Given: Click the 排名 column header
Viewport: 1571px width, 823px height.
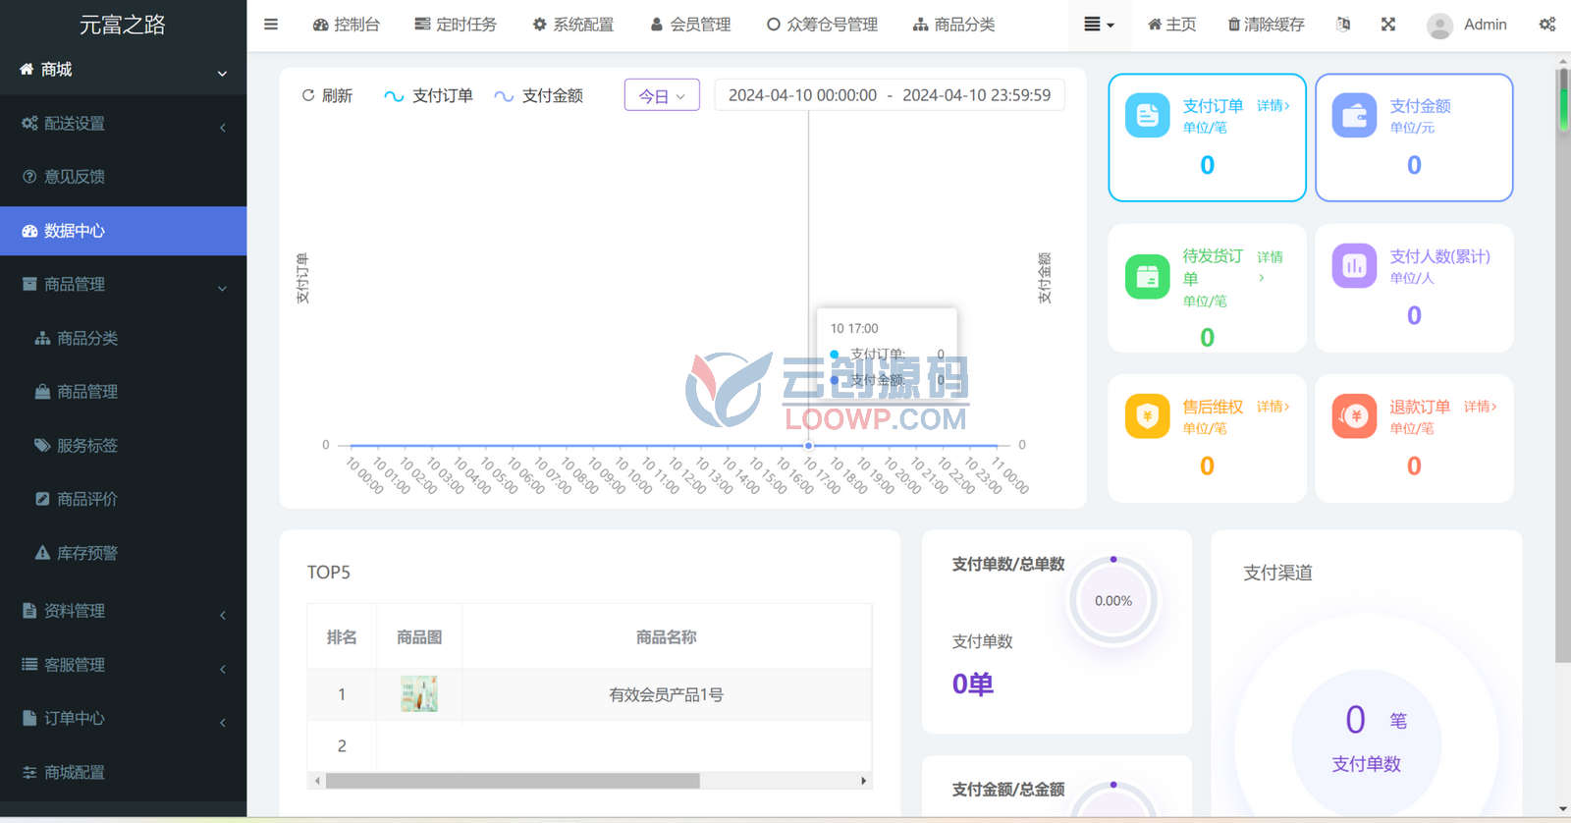Looking at the screenshot, I should click(342, 637).
